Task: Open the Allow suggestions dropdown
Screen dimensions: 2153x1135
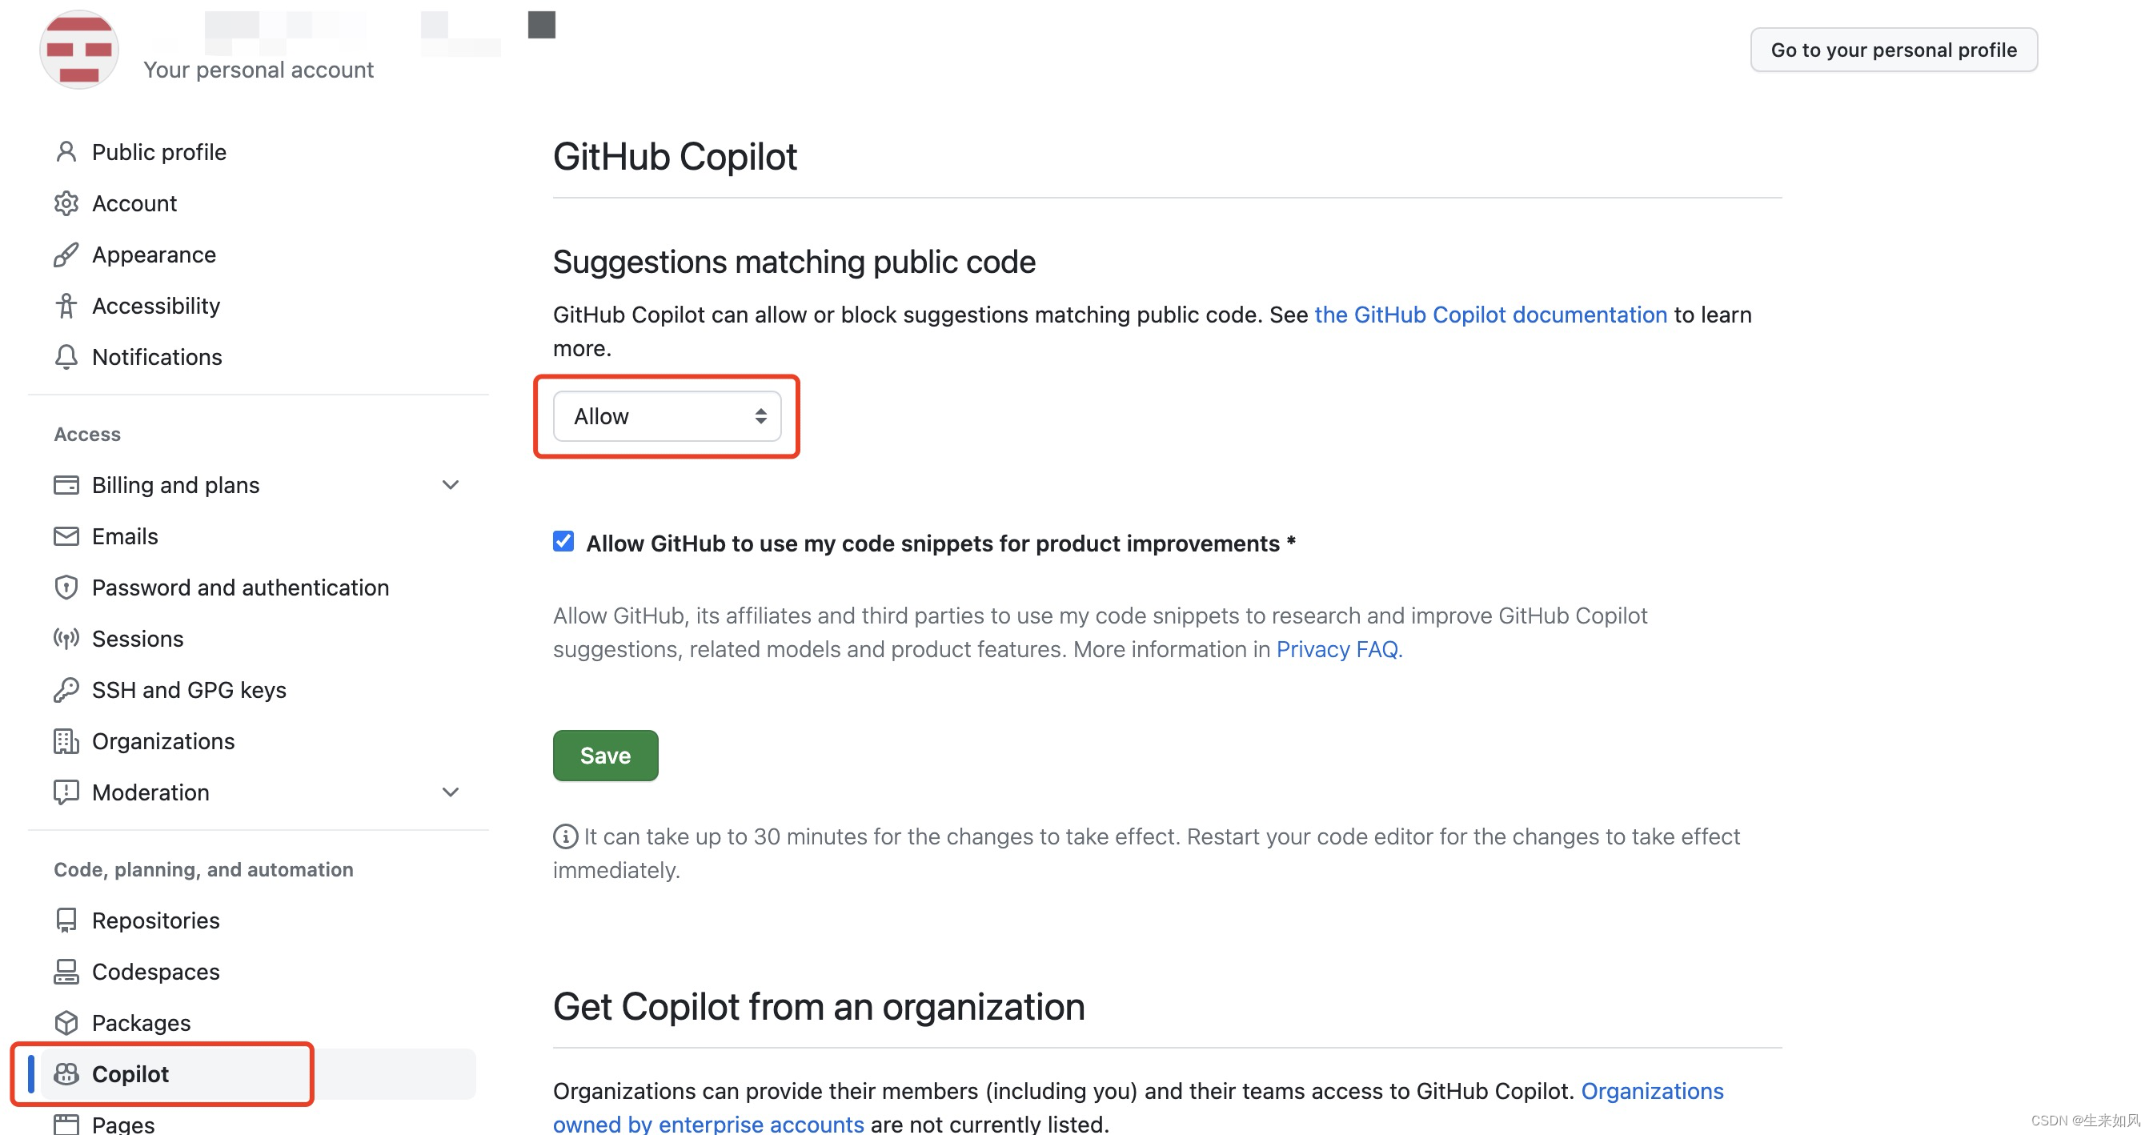Action: point(667,416)
